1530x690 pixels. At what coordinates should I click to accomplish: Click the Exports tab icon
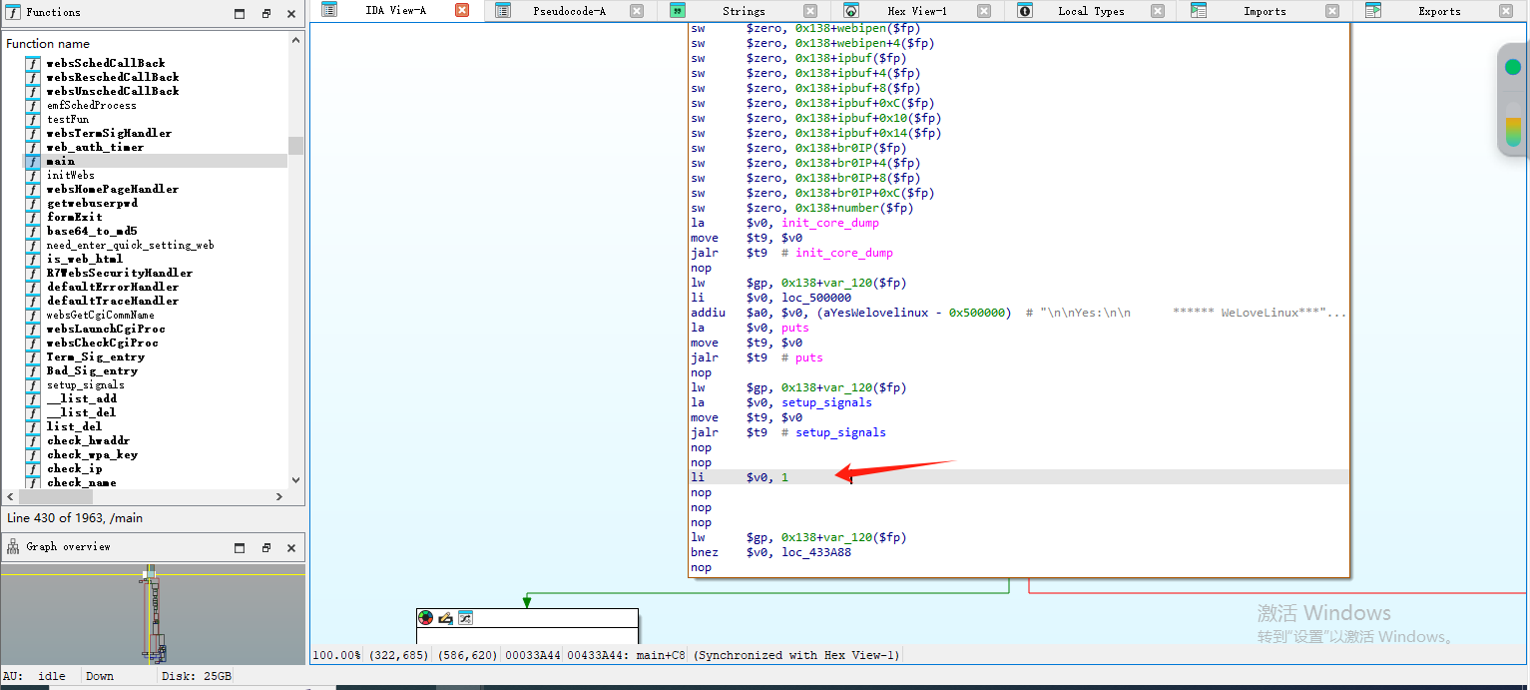coord(1373,11)
